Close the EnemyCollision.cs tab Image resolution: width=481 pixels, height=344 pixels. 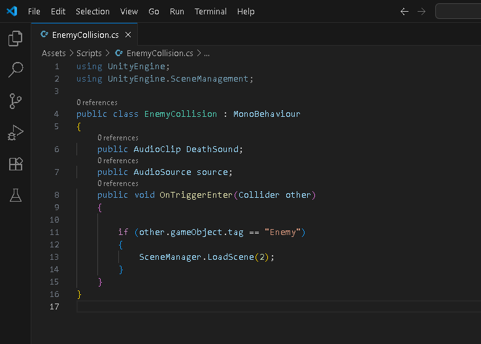pos(128,35)
